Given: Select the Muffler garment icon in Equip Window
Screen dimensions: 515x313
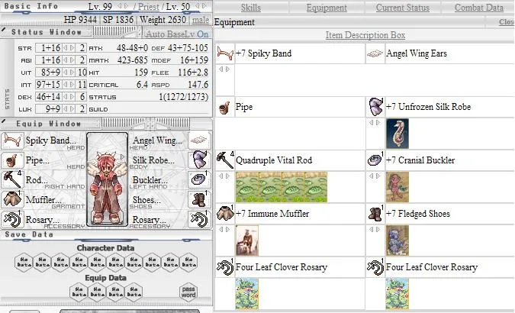Looking at the screenshot, I should [11, 200].
